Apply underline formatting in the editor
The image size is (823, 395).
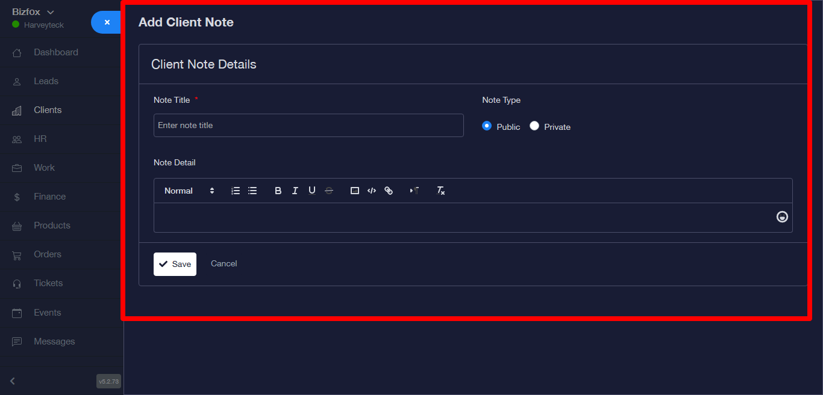click(x=311, y=191)
